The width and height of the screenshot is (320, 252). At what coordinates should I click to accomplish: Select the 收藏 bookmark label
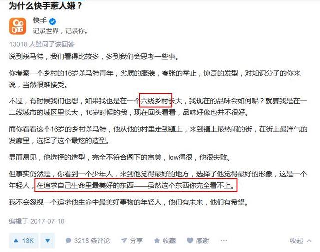tap(169, 241)
